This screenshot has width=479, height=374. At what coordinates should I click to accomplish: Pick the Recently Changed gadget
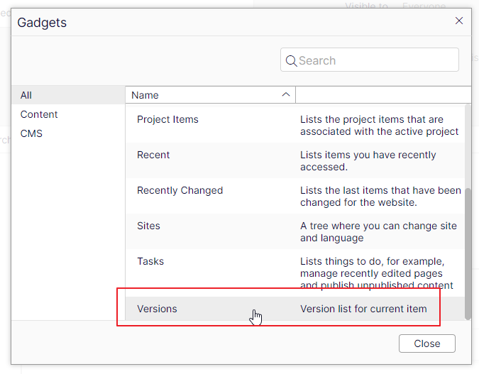coord(180,190)
